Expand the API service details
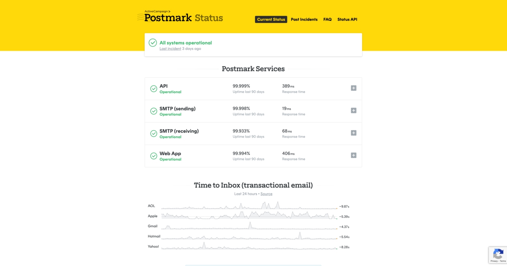The width and height of the screenshot is (507, 266). coord(353,88)
